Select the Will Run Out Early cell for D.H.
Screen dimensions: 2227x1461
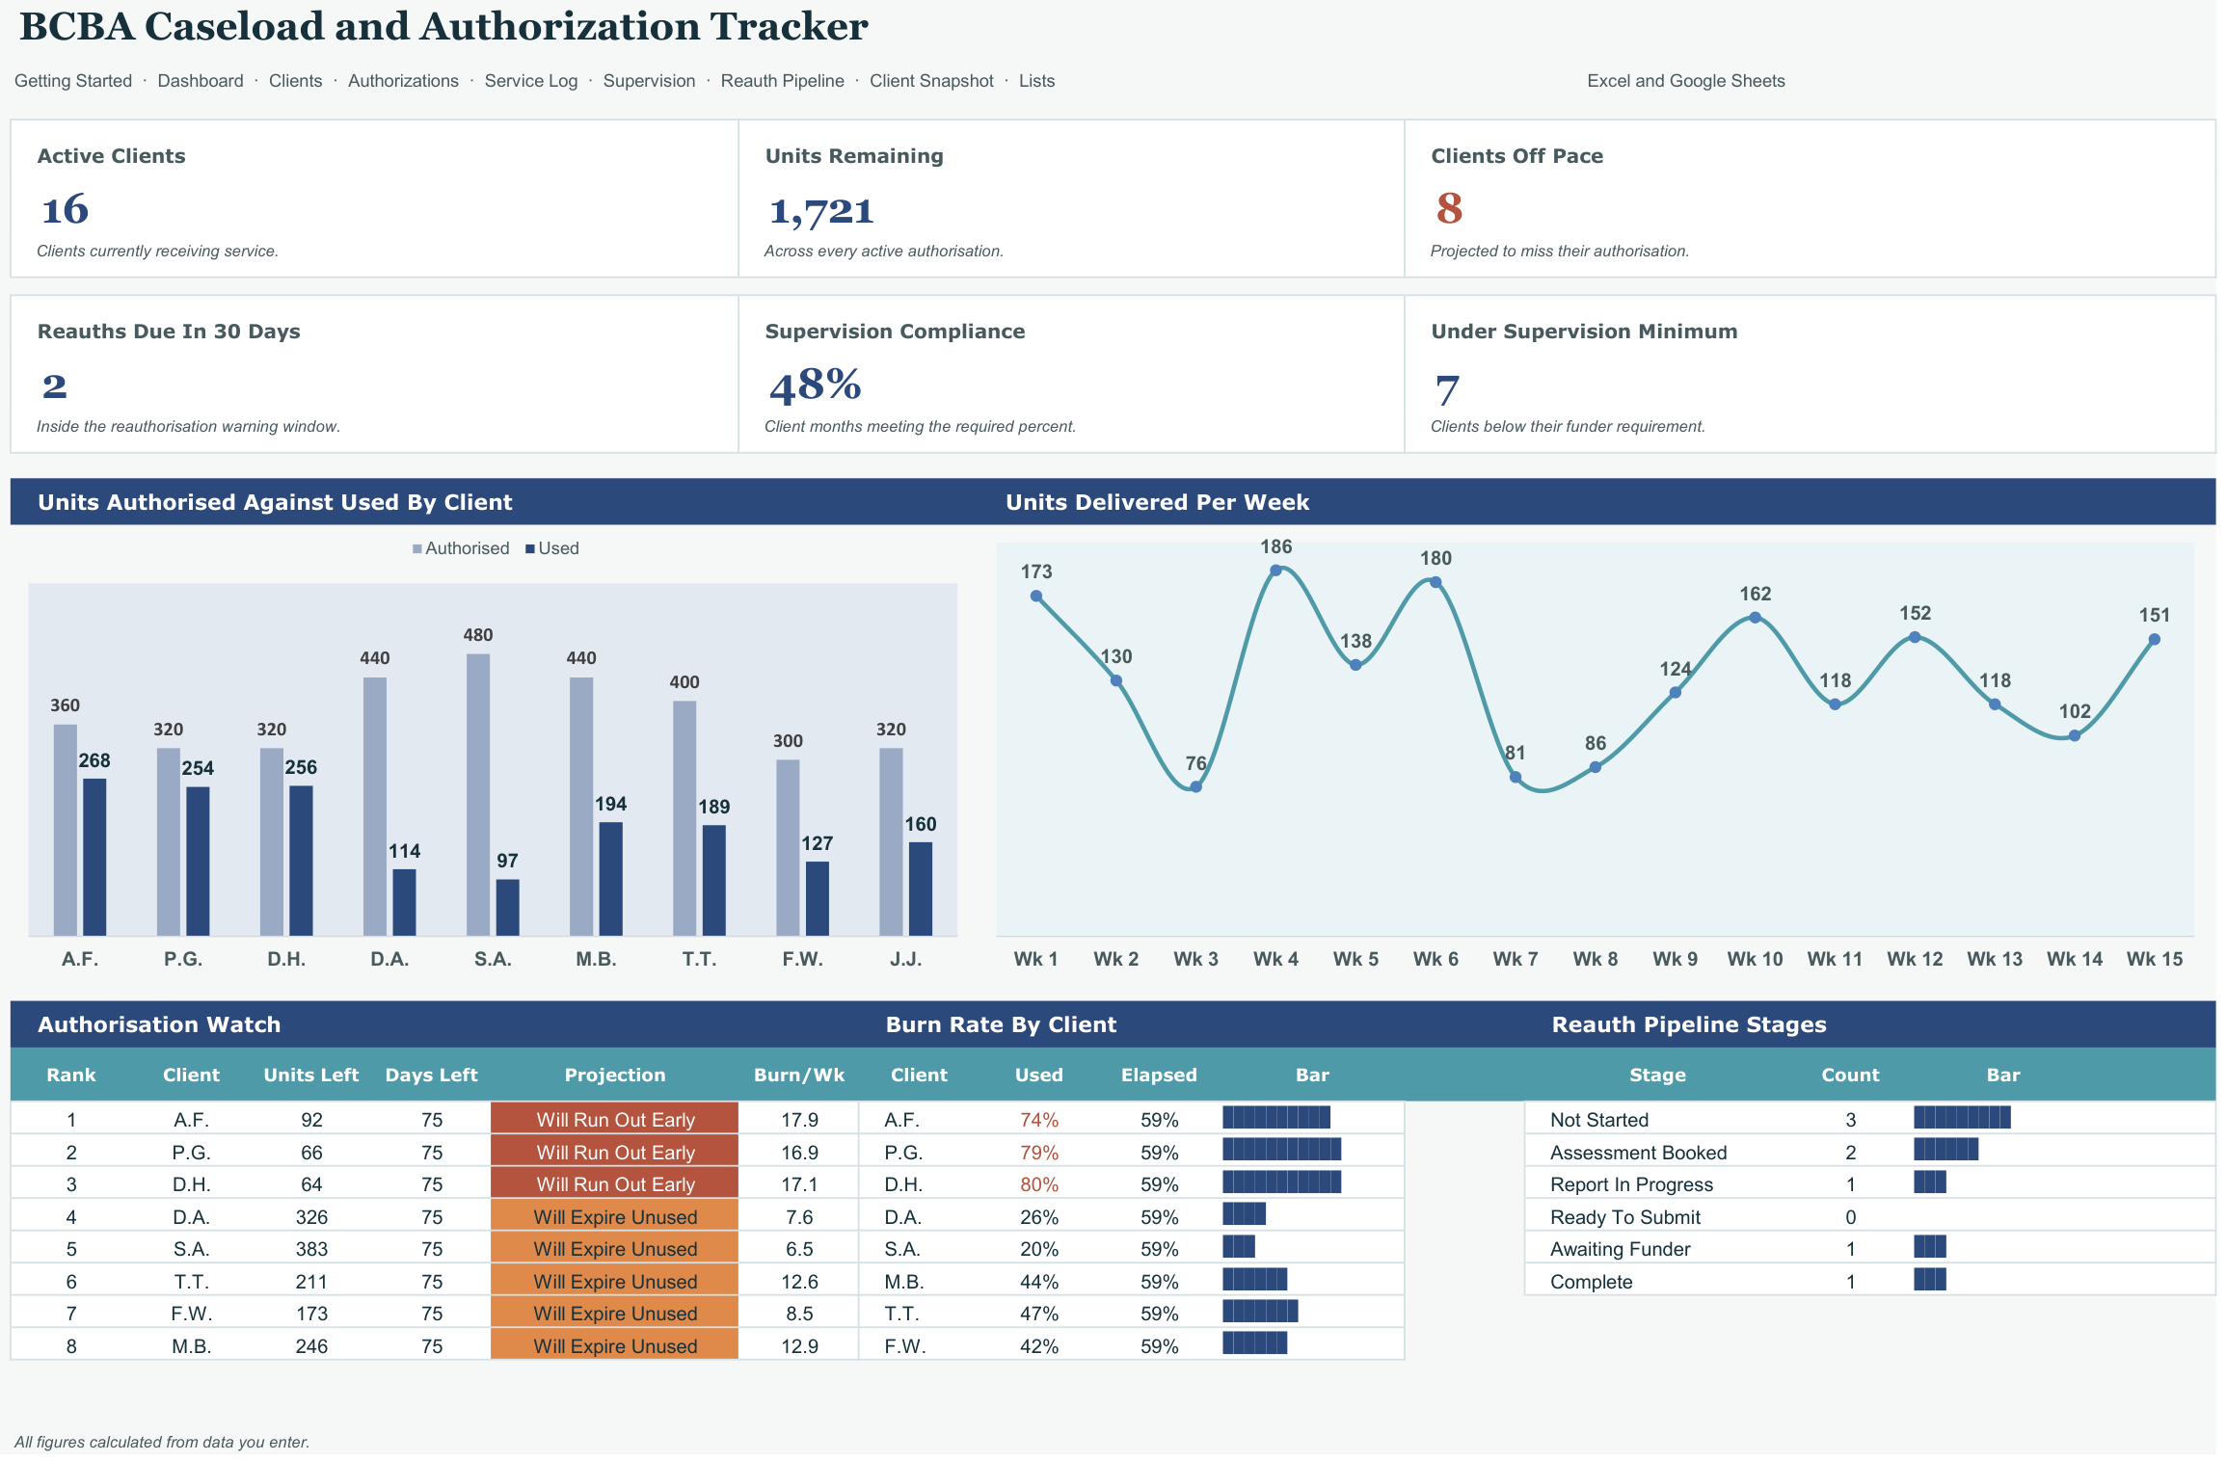coord(615,1183)
